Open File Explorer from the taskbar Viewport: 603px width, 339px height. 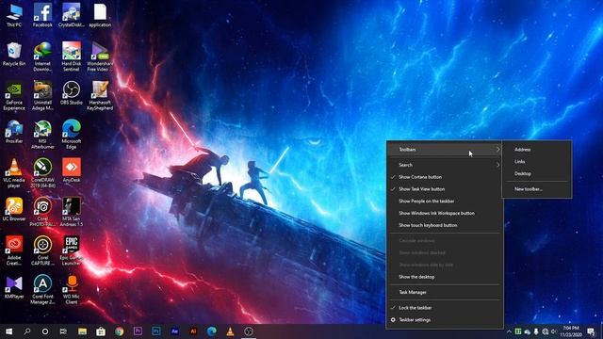(x=82, y=331)
